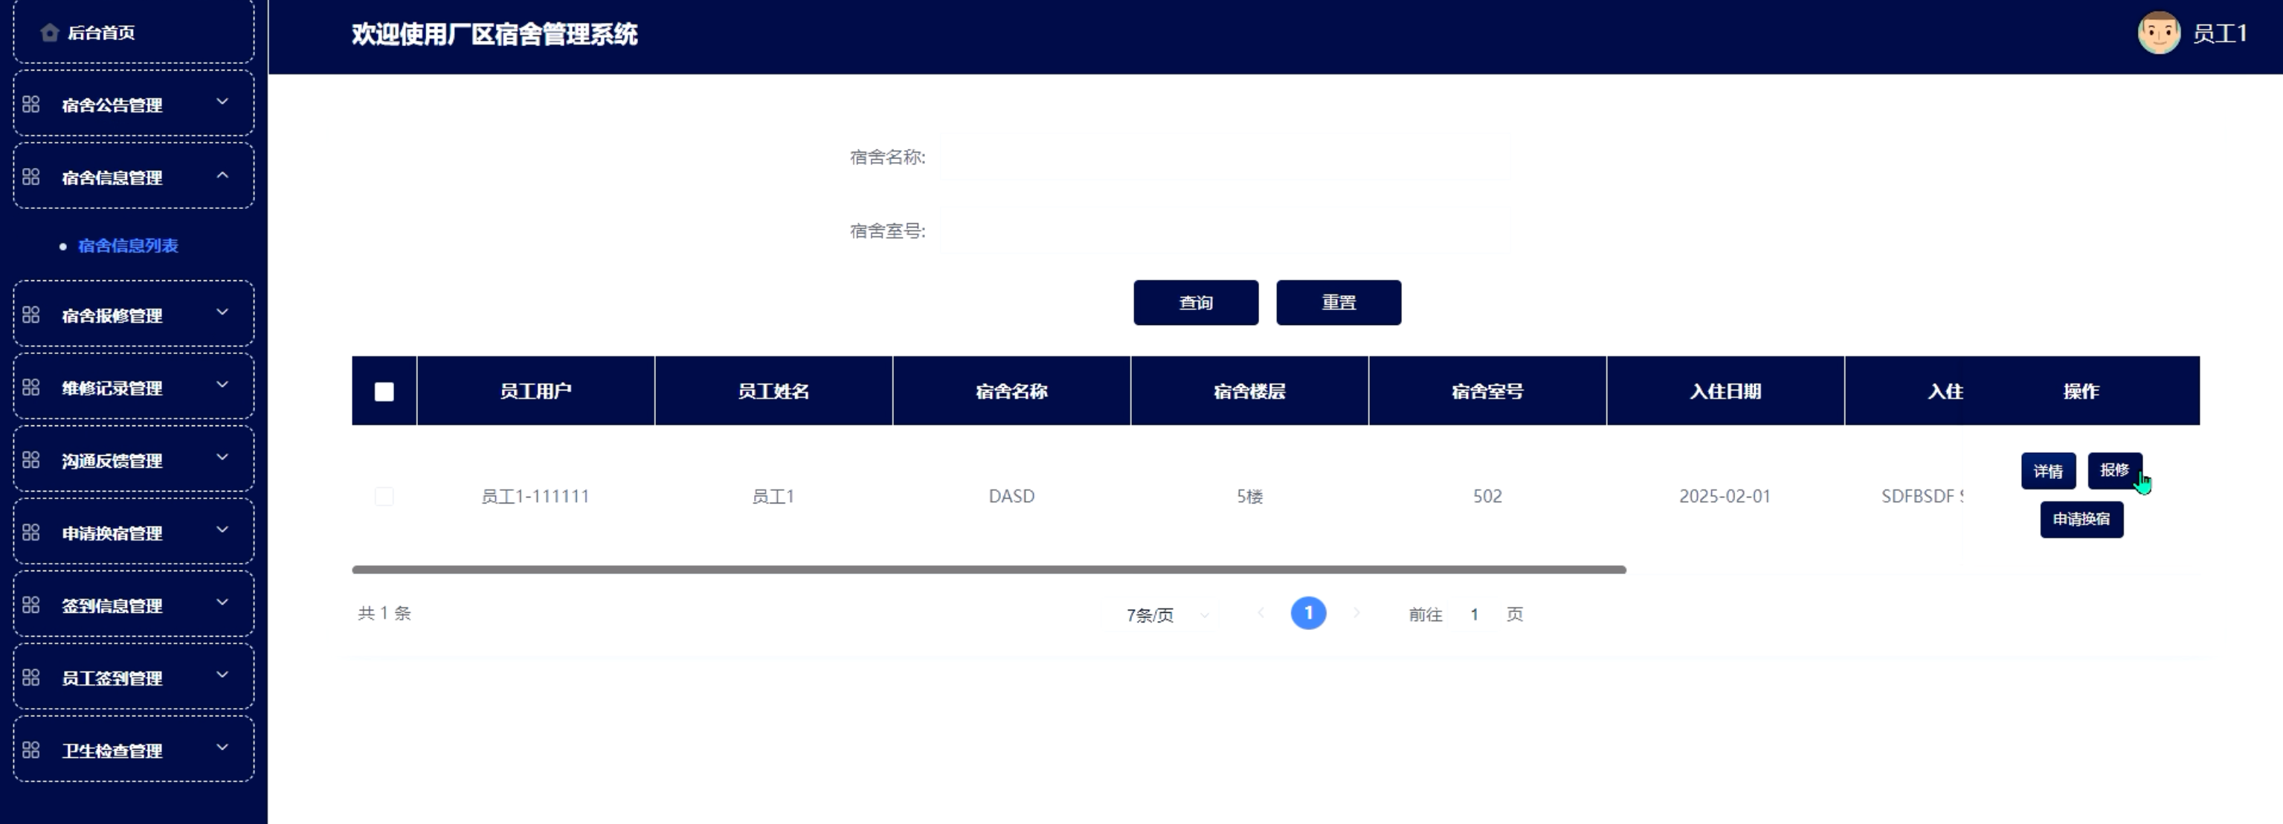Tick the checkbox for row 员工1-111111
This screenshot has height=824, width=2283.
point(384,496)
